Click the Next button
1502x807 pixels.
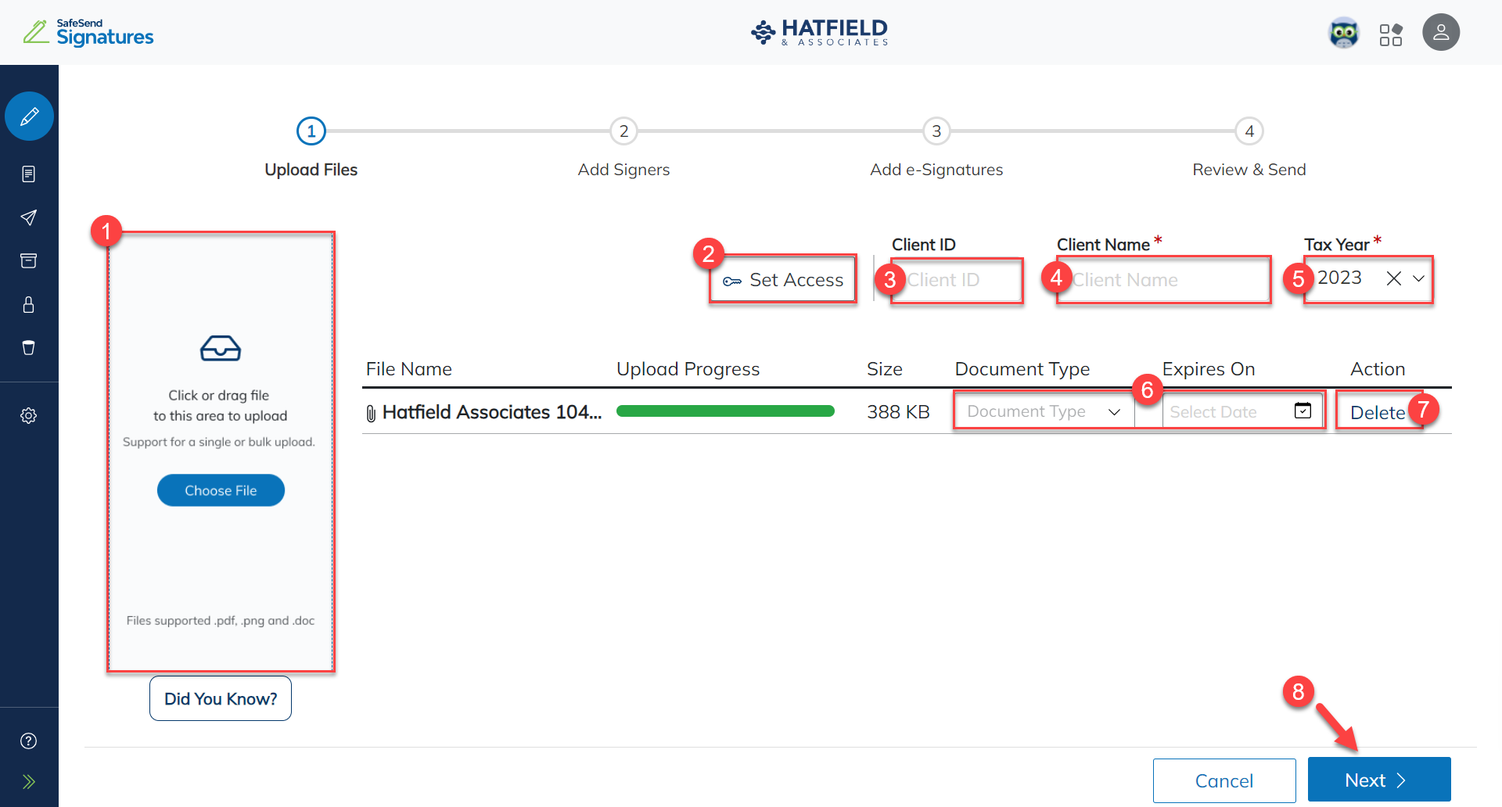(1378, 780)
